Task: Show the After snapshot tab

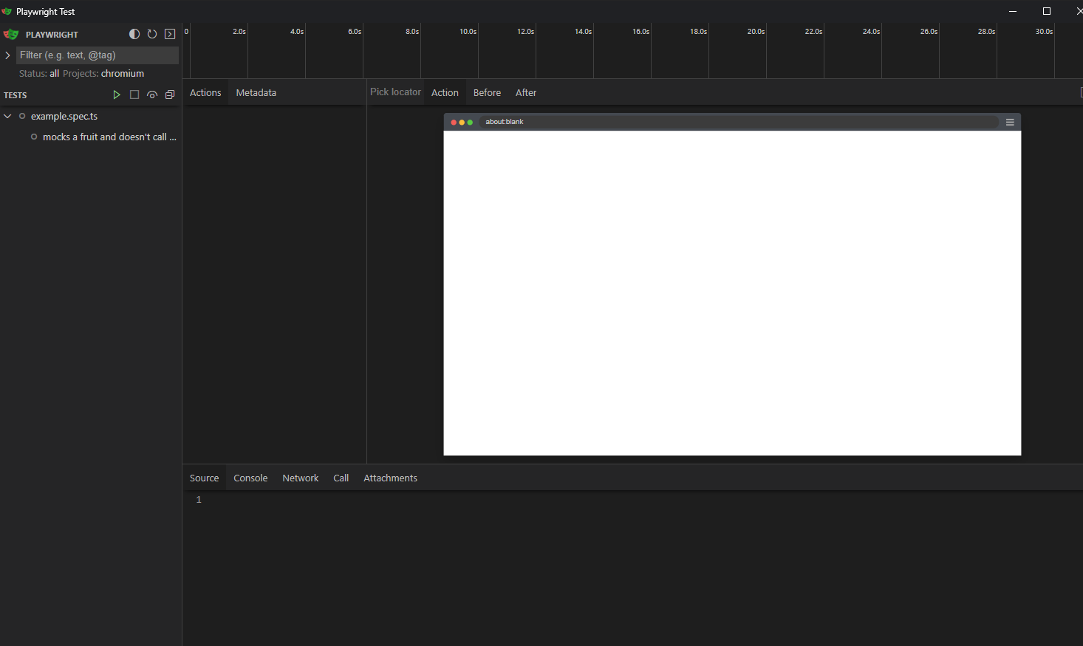Action: 526,92
